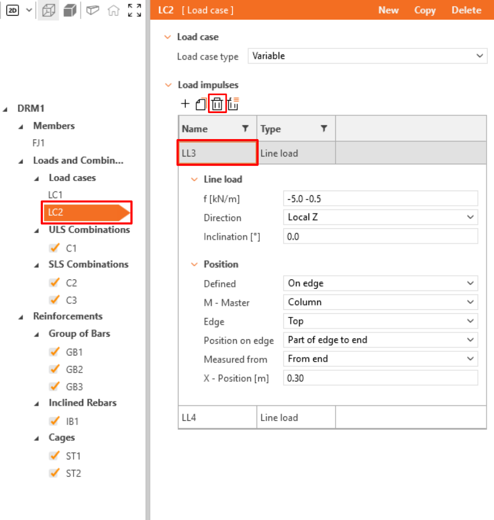
Task: Click Copy in the LC2 header
Action: tap(425, 10)
